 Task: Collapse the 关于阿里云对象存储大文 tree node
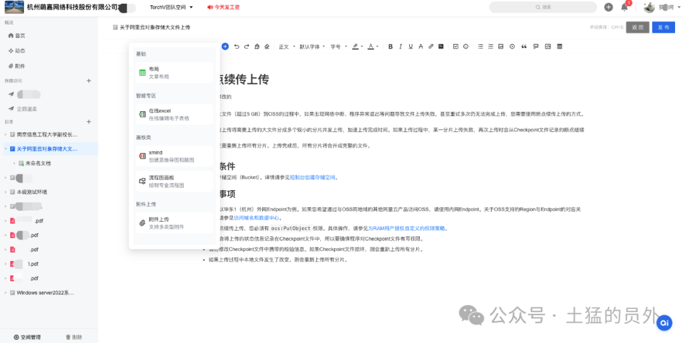[6, 149]
